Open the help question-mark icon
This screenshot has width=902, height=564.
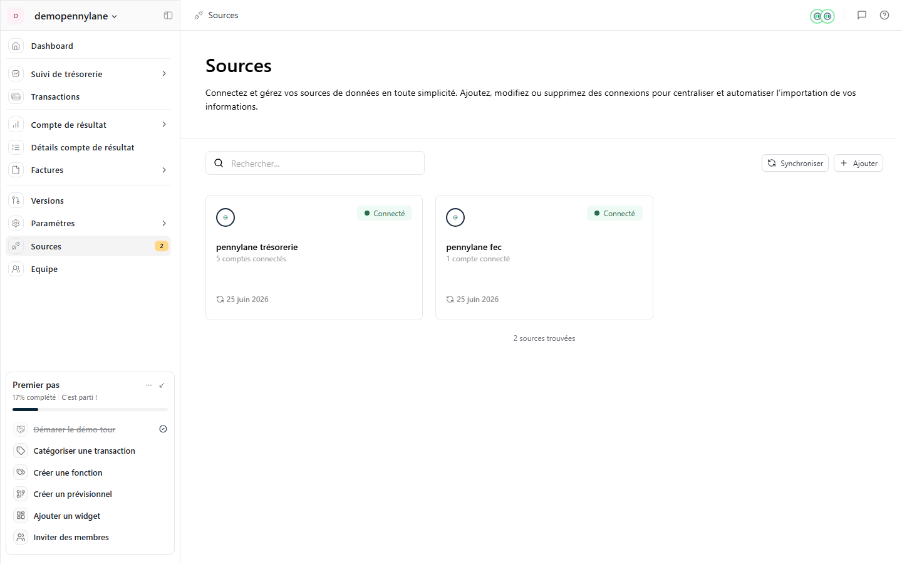884,15
